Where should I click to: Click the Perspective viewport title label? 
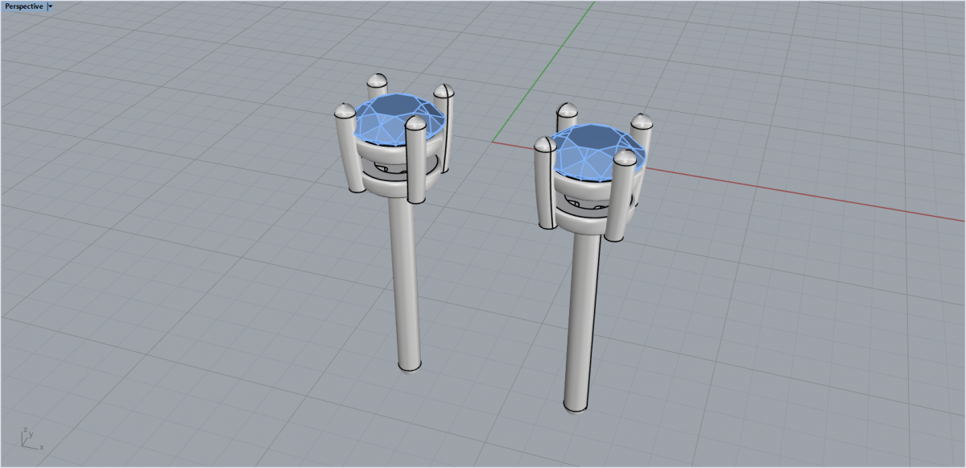coord(24,6)
